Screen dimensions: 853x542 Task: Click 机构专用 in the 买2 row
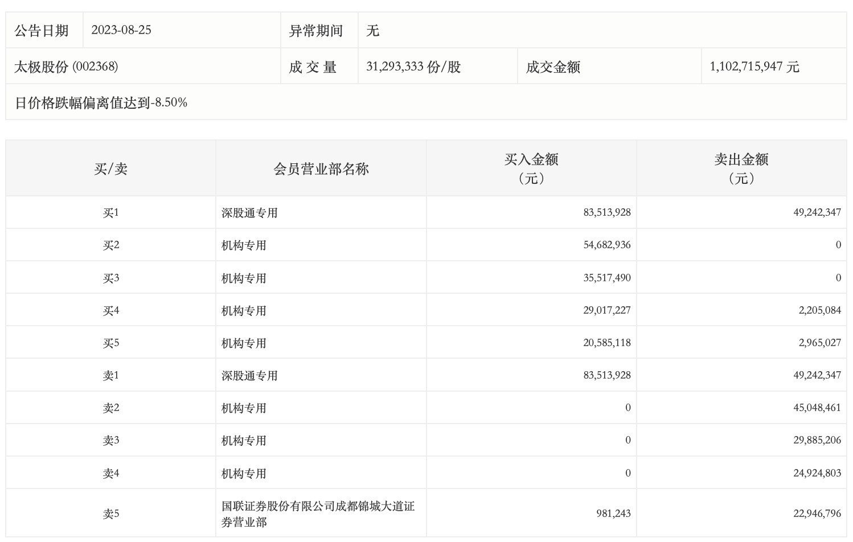point(244,245)
